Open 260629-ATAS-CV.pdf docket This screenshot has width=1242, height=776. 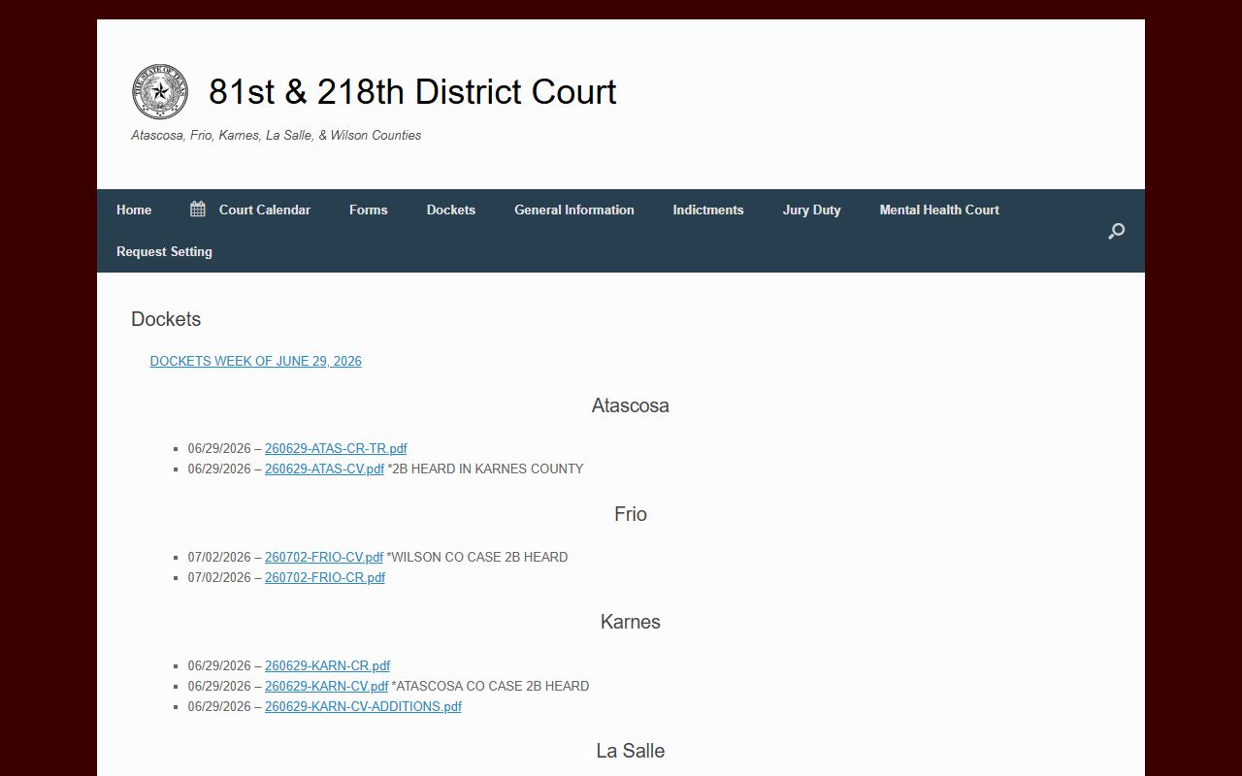(x=324, y=469)
